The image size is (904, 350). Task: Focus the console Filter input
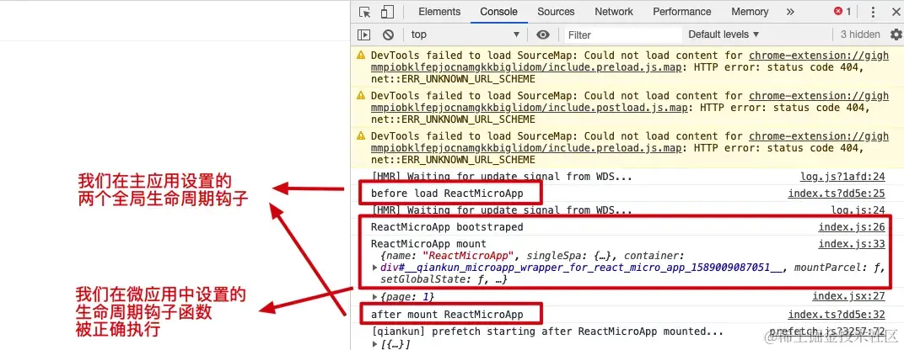pyautogui.click(x=622, y=34)
